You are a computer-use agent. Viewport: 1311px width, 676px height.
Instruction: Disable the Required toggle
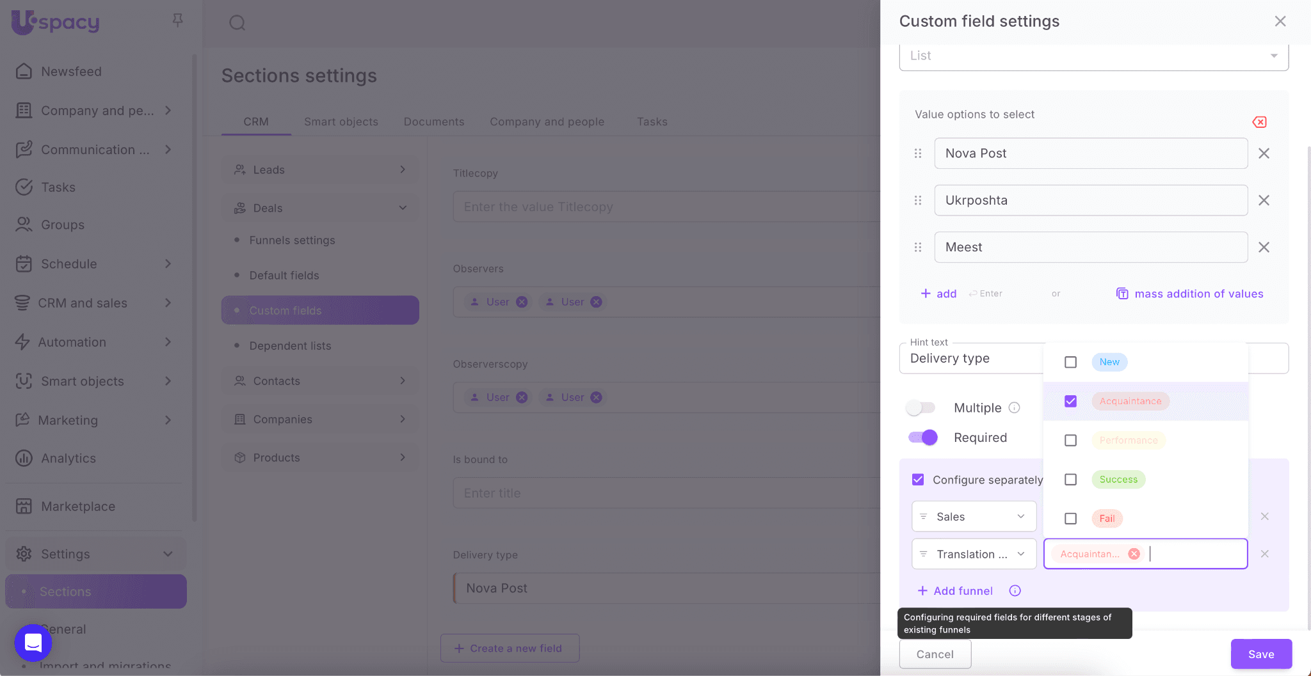click(922, 437)
